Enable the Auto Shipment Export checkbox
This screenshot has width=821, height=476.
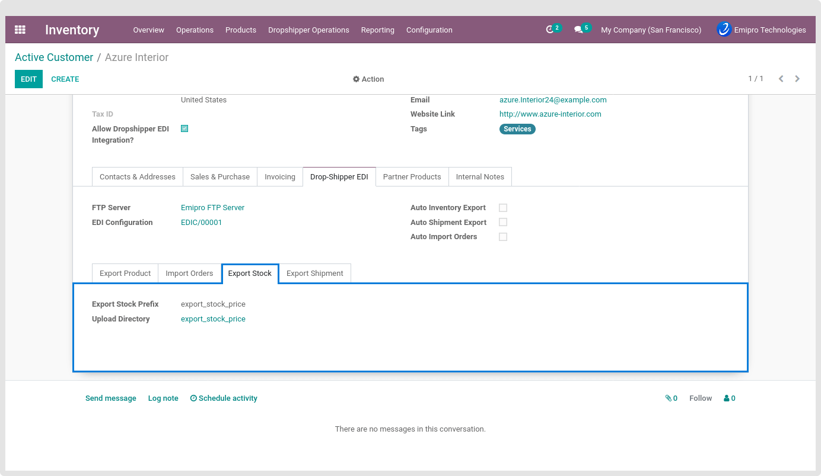pyautogui.click(x=503, y=222)
